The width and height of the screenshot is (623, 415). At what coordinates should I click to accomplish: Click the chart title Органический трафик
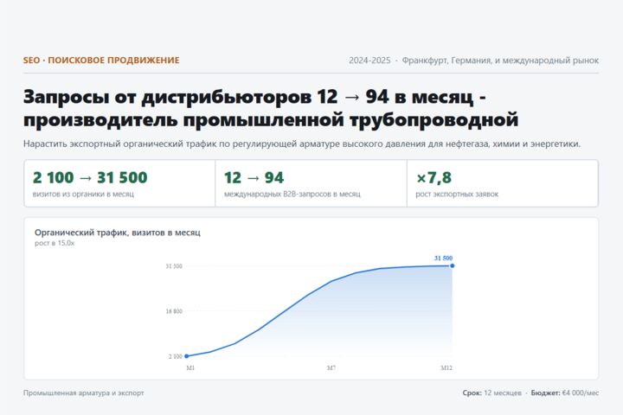point(117,233)
